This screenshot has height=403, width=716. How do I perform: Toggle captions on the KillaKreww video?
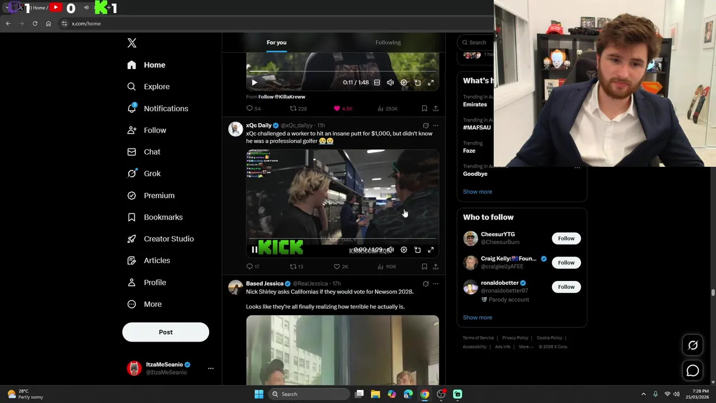[377, 82]
